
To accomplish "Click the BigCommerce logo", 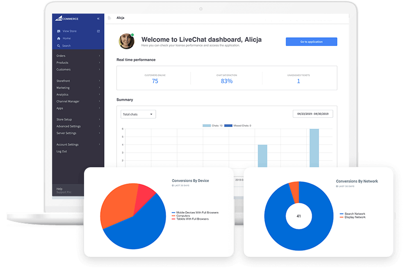I will 67,18.
